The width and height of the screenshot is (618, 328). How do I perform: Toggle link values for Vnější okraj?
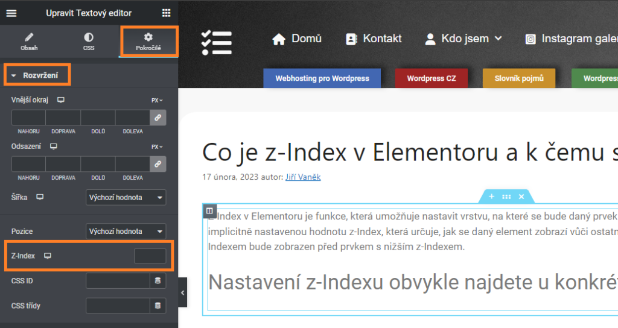[x=158, y=118]
